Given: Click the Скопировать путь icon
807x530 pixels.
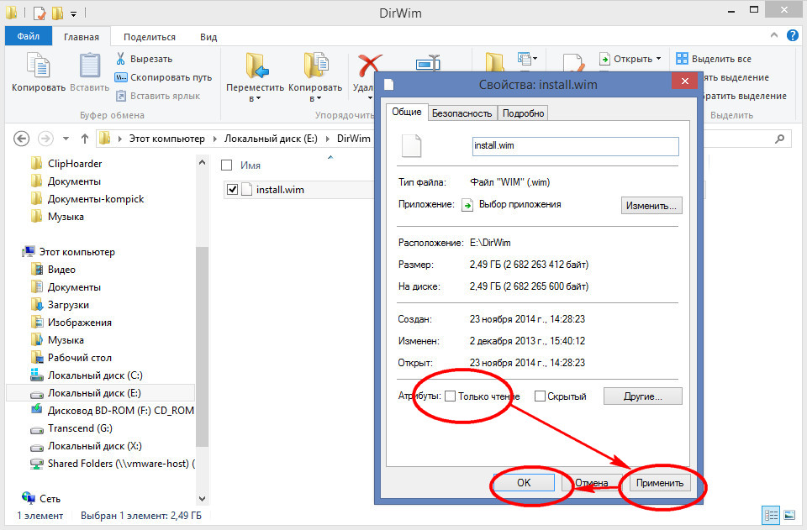Looking at the screenshot, I should (120, 77).
